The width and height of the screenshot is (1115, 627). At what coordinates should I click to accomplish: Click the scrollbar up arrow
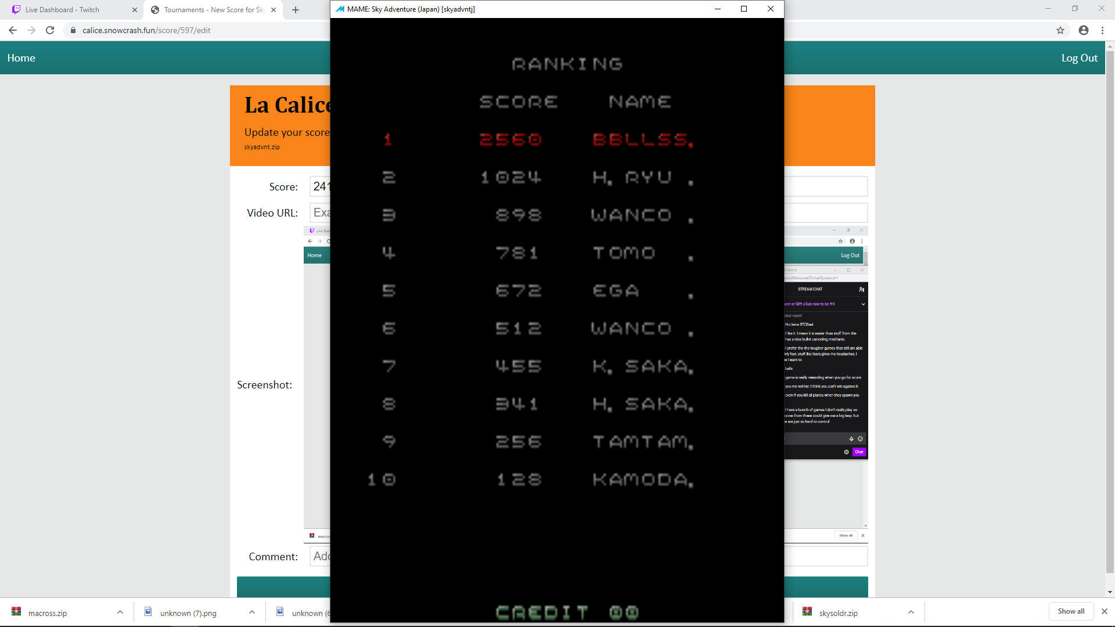(1110, 45)
